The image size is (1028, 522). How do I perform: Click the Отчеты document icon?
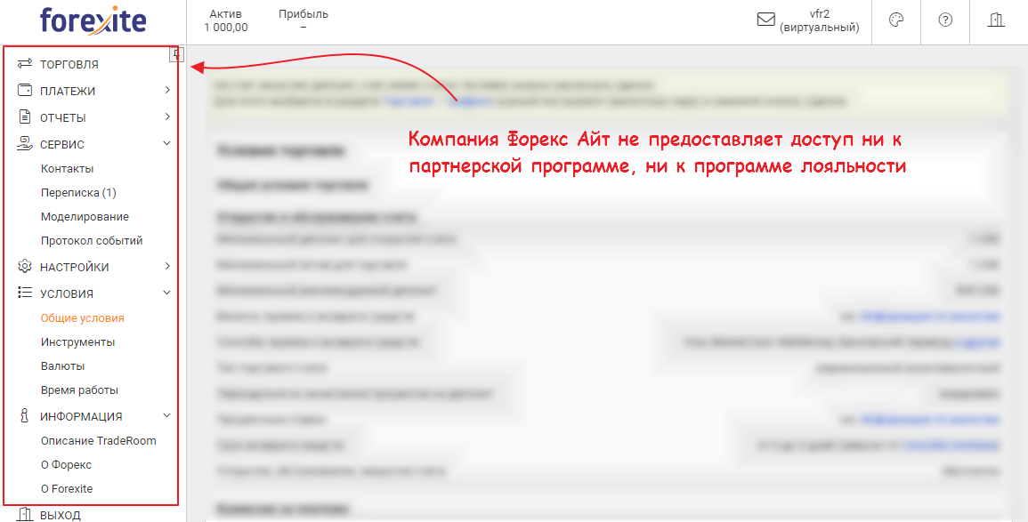(25, 117)
